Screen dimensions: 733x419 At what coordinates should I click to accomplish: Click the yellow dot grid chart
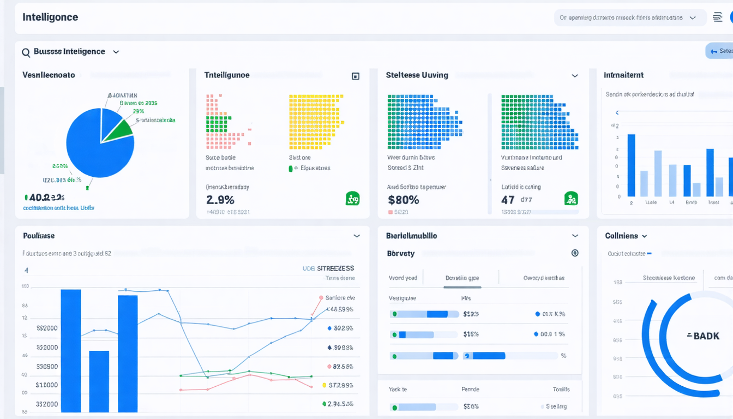(316, 121)
